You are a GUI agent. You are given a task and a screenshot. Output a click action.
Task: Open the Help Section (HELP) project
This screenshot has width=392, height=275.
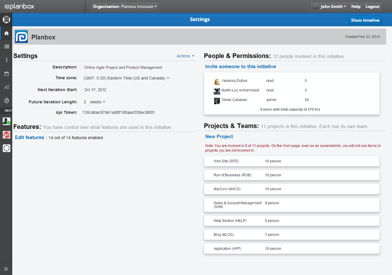292,221
